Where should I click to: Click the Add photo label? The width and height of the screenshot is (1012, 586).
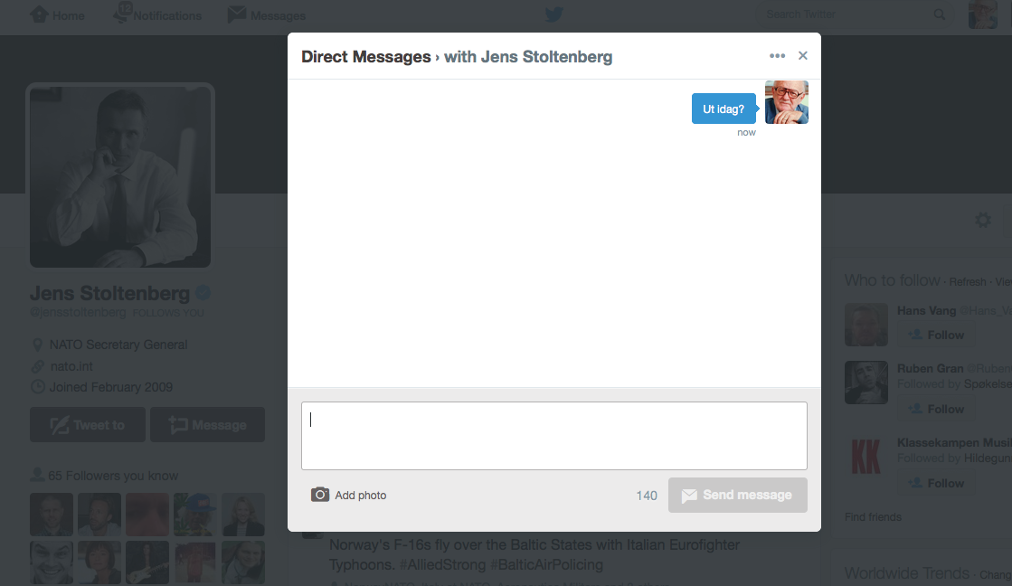tap(361, 496)
